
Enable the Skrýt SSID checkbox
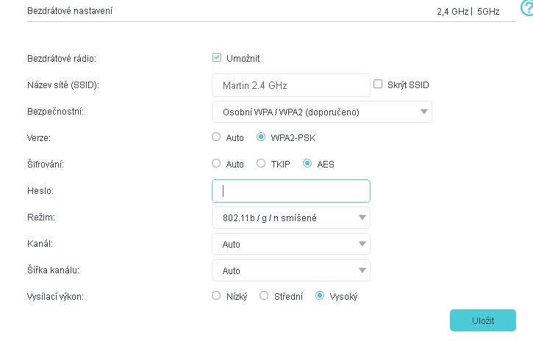[x=379, y=84]
